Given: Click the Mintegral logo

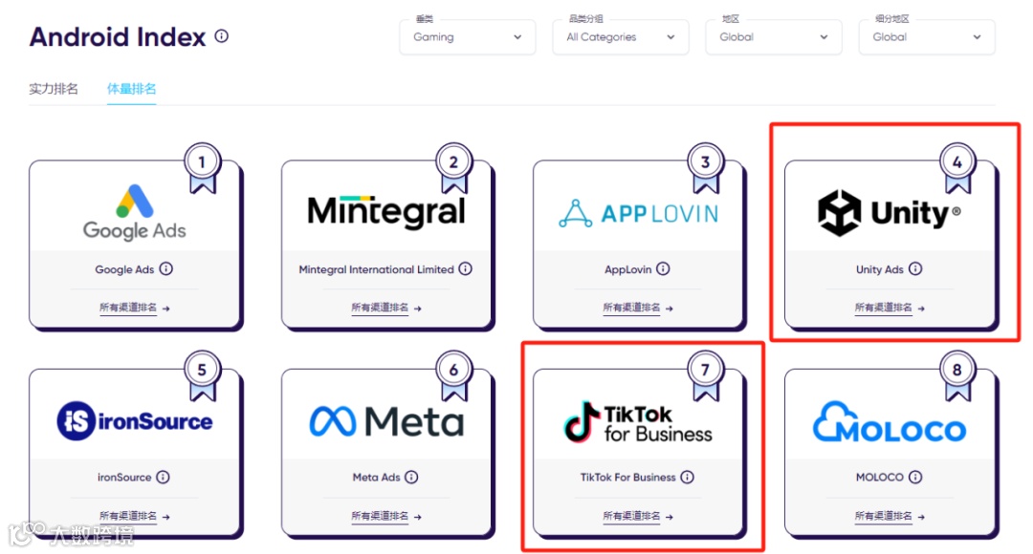Looking at the screenshot, I should 386,212.
